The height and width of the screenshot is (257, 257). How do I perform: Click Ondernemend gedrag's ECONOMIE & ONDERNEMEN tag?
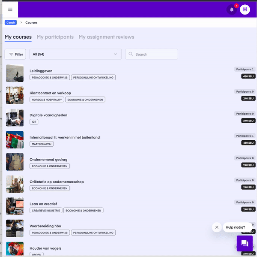(50, 166)
